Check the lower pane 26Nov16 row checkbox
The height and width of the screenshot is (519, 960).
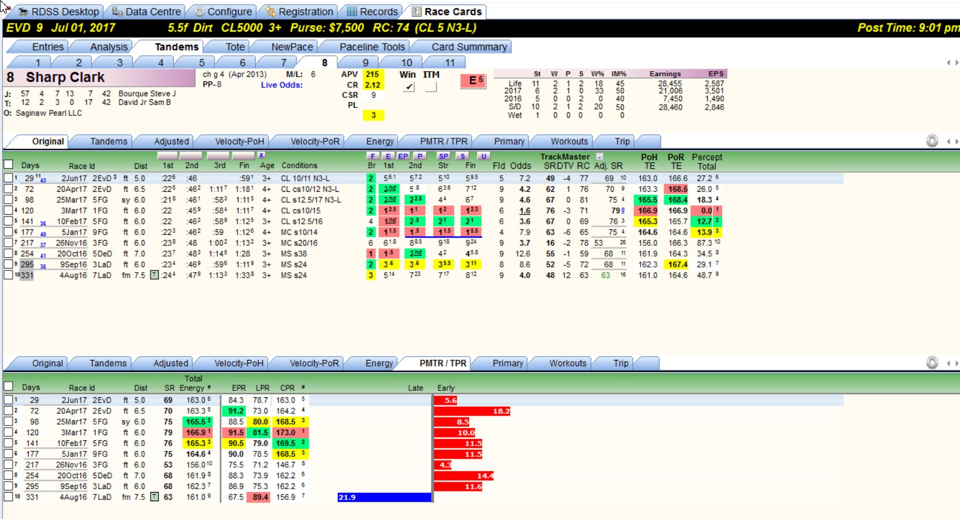(x=8, y=464)
